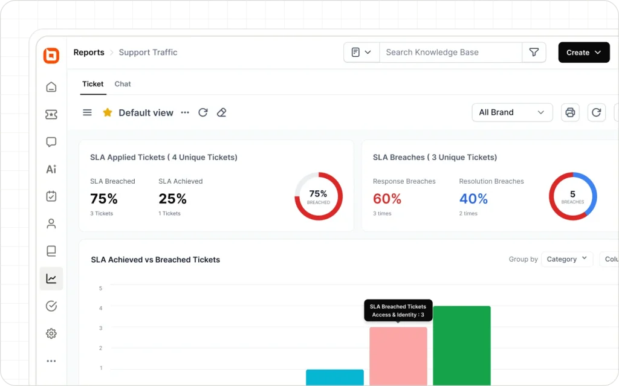619x386 pixels.
Task: Click the '3 Tickets' label
Action: pos(102,213)
